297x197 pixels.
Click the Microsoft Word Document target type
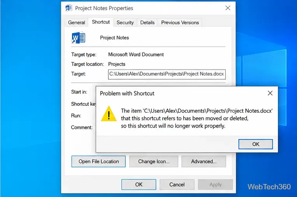[x=136, y=55]
